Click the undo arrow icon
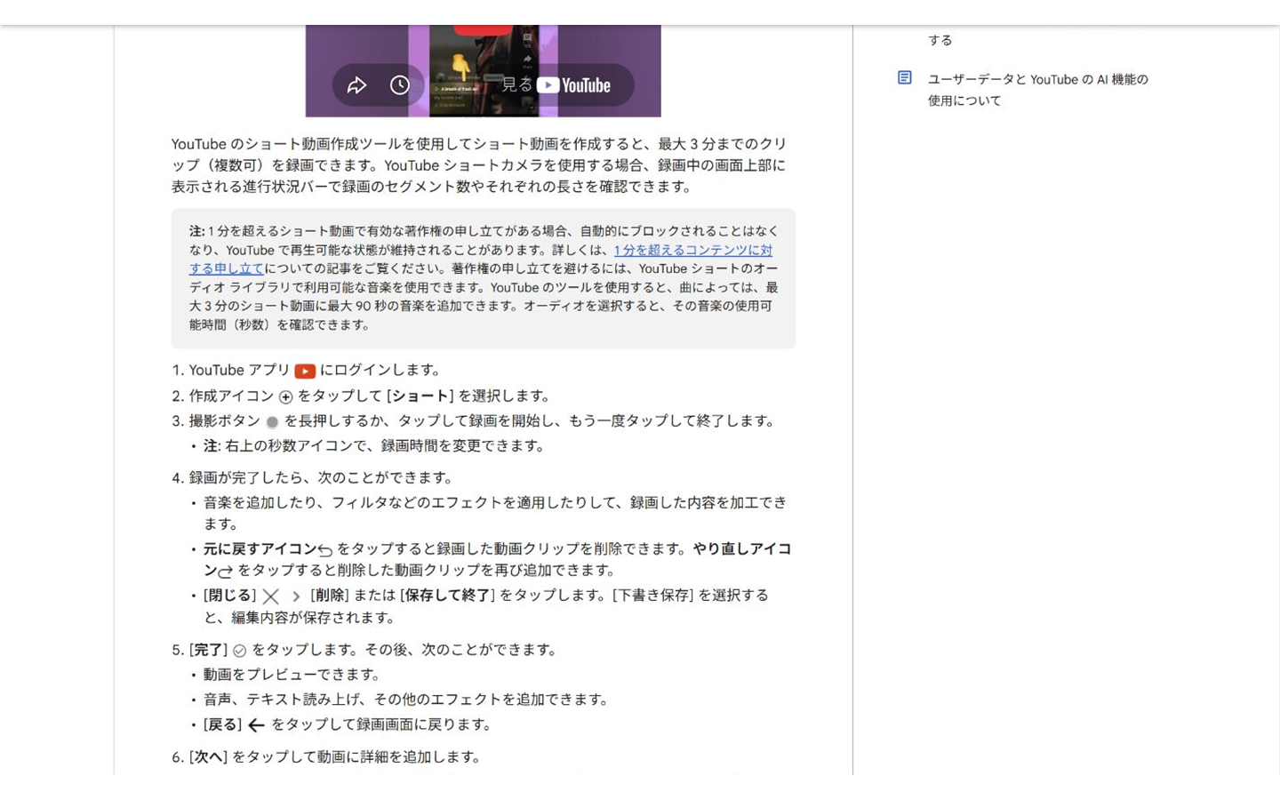Viewport: 1280px width, 800px height. 325,550
